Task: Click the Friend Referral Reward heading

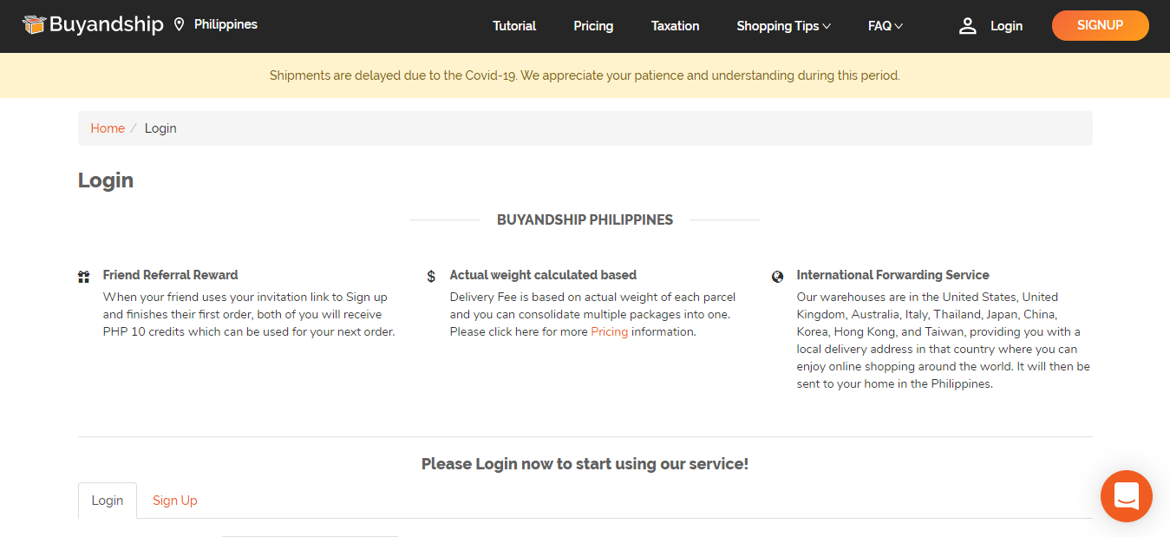Action: 170,275
